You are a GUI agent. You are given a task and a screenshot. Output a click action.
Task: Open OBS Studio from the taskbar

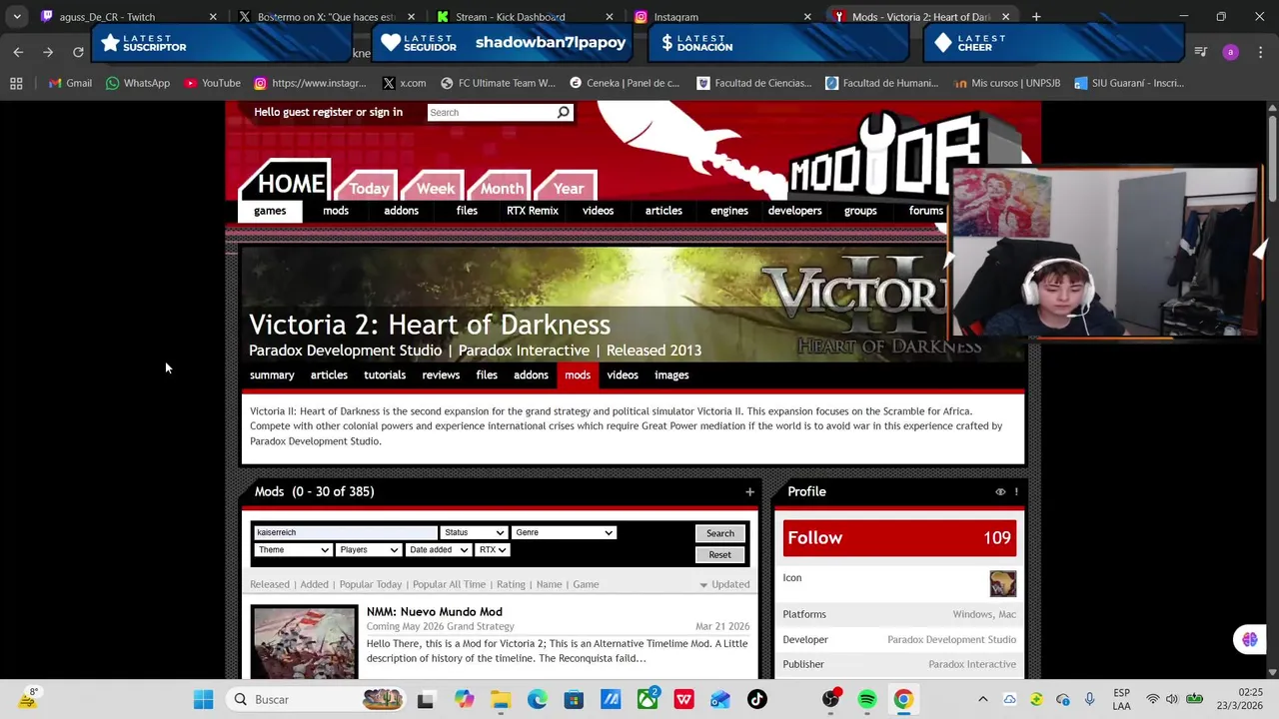click(830, 699)
